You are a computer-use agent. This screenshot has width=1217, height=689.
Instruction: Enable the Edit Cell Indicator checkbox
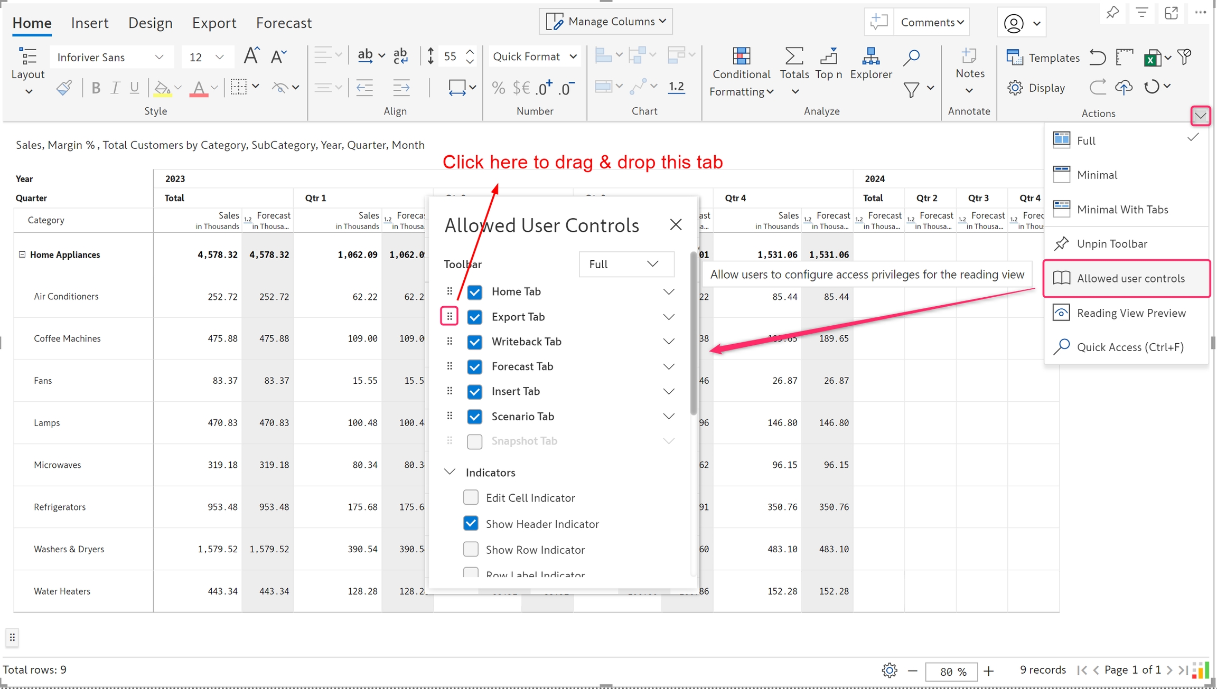471,497
